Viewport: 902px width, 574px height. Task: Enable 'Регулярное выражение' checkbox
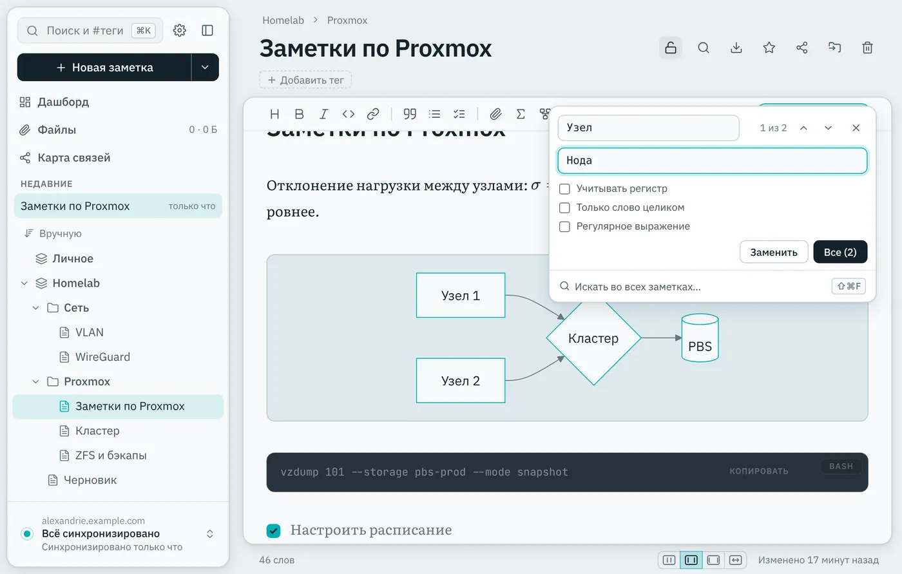pos(565,226)
